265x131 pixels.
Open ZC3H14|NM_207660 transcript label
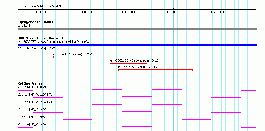(x=32, y=109)
